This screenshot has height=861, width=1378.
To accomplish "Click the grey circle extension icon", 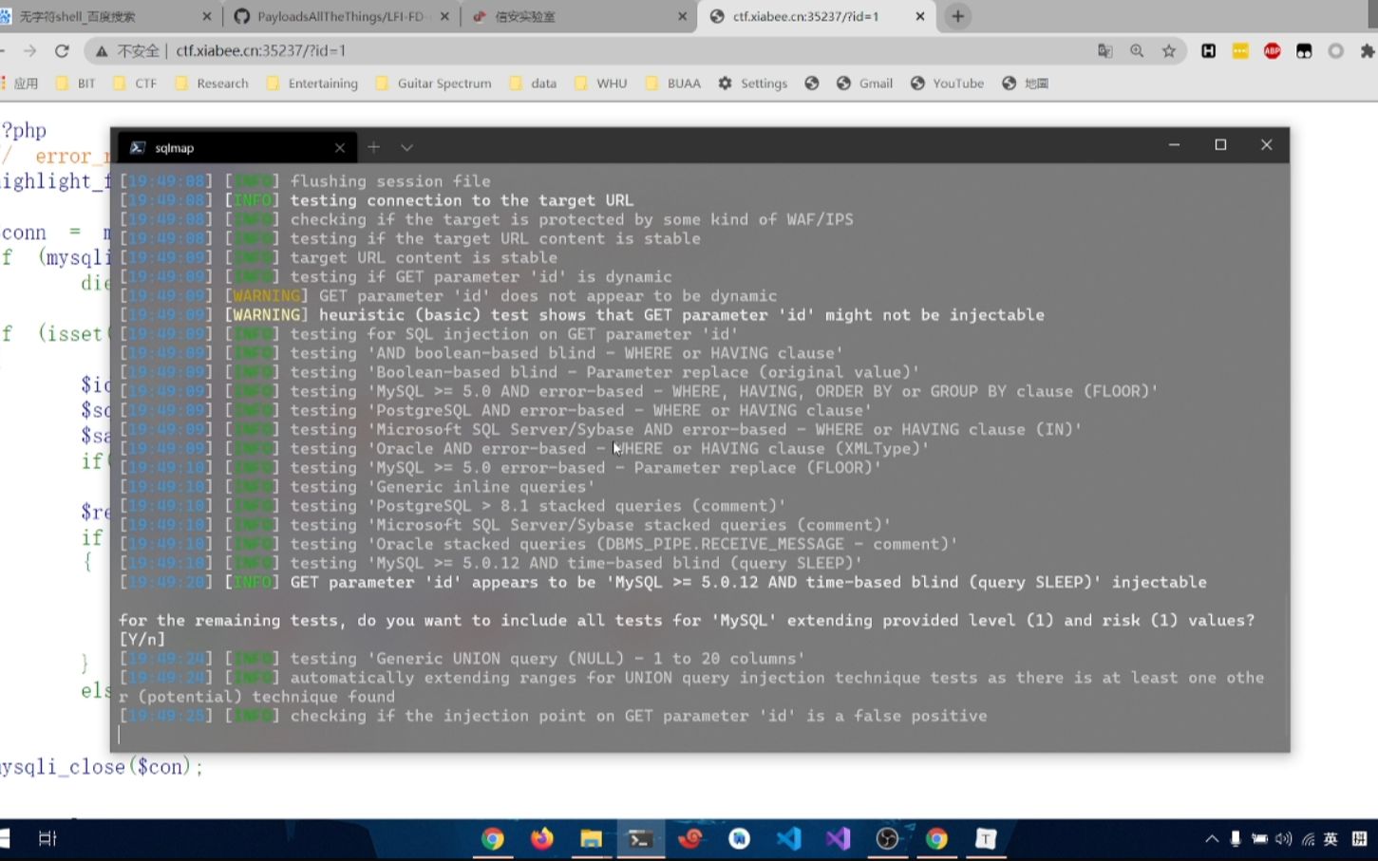I will pos(1336,51).
